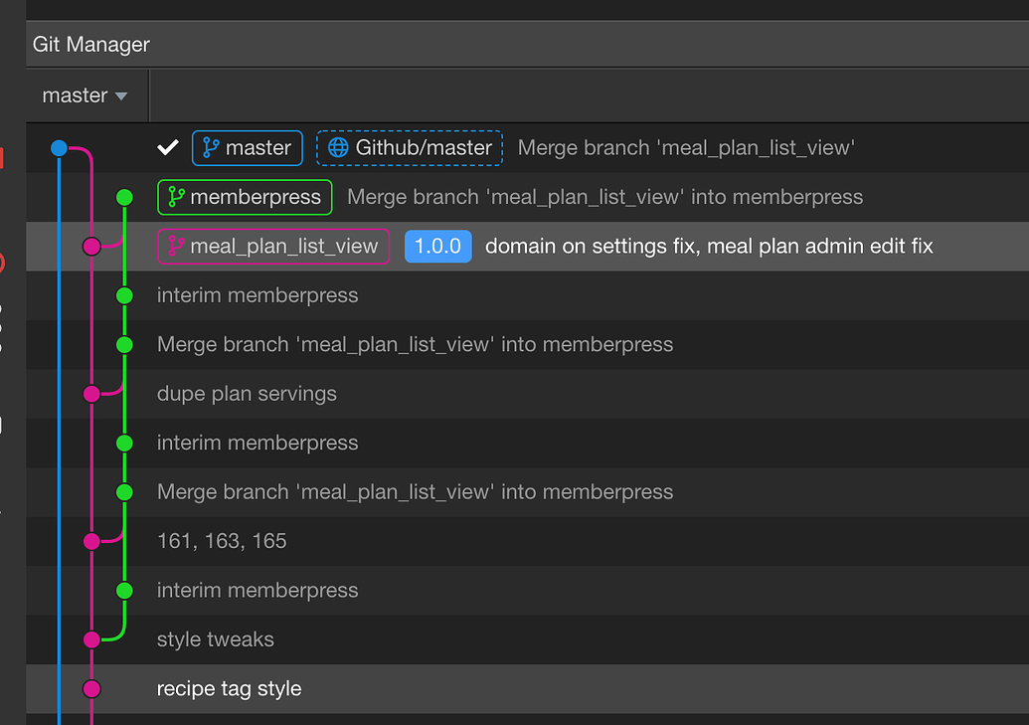
Task: Click the globe icon in Github/master tag
Action: (x=338, y=148)
